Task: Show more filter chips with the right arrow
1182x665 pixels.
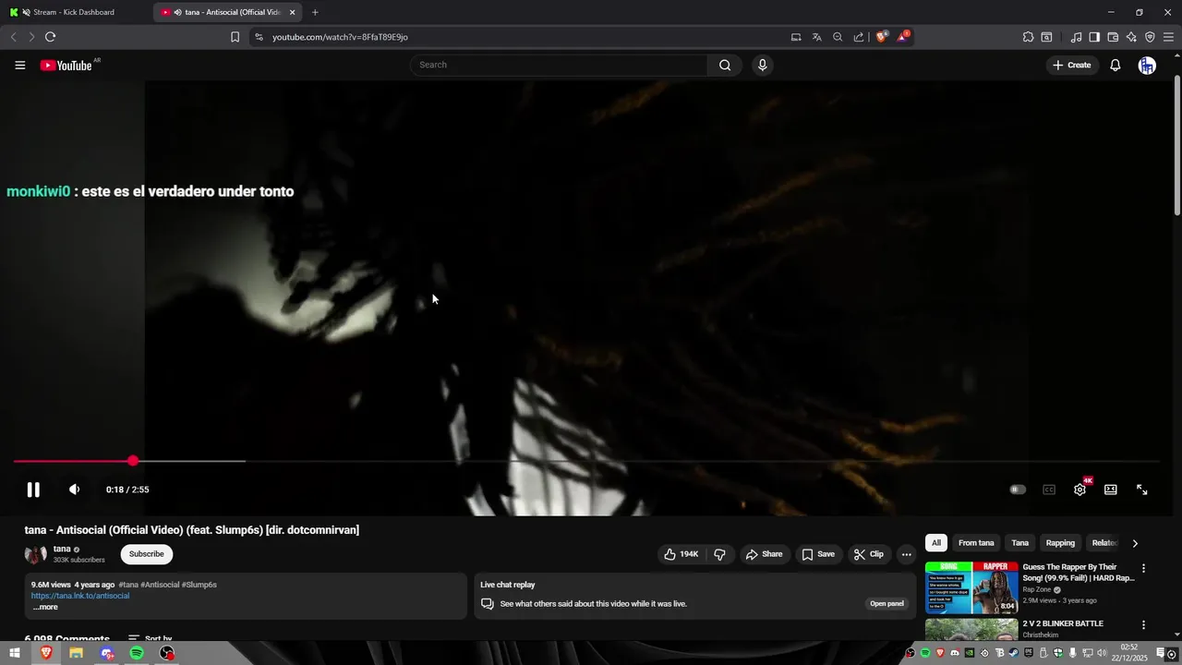Action: click(x=1135, y=543)
